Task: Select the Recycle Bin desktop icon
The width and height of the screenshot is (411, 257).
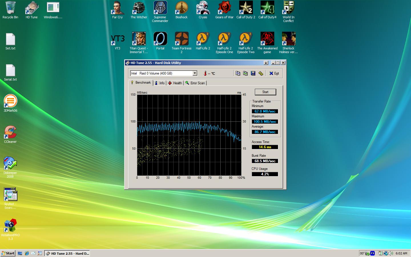Action: (10, 10)
